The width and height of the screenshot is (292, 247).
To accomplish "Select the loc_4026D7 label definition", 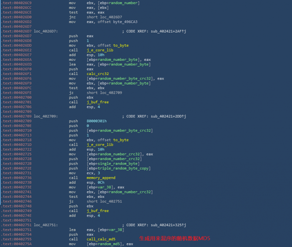I will [x=46, y=31].
